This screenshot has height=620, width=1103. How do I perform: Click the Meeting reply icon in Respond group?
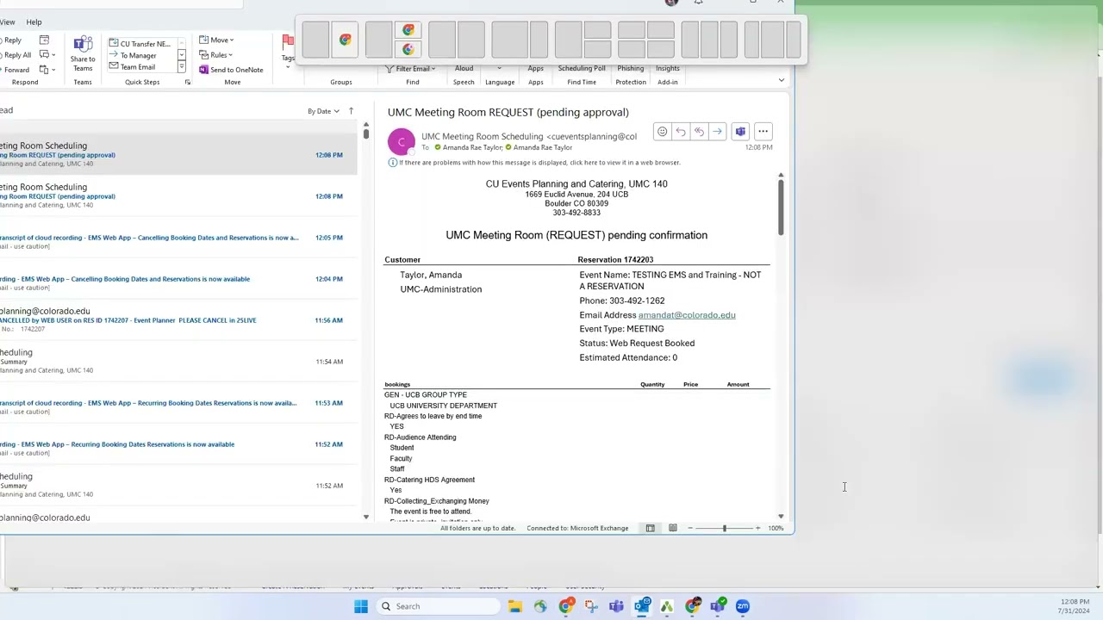44,40
